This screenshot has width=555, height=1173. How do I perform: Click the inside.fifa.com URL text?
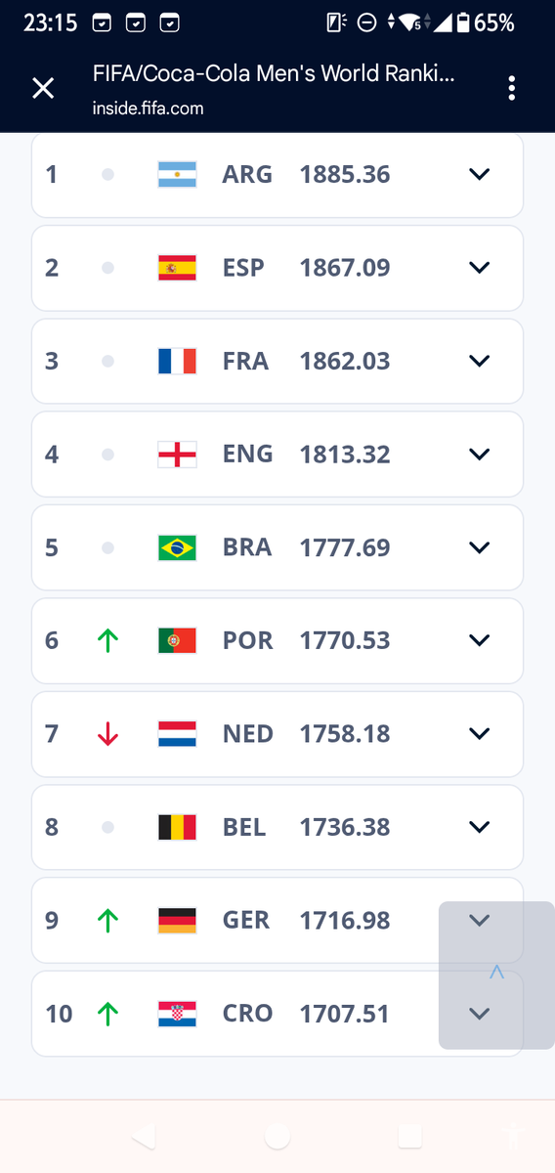(149, 109)
